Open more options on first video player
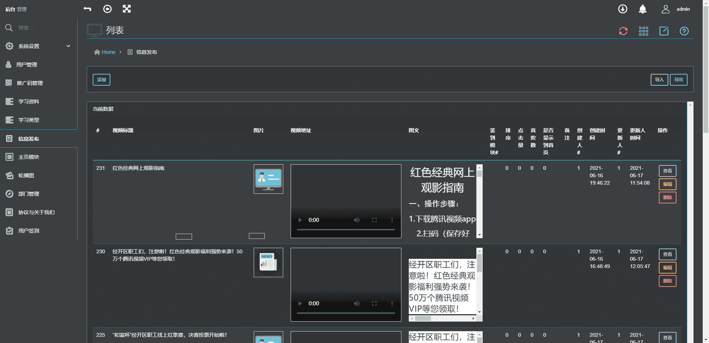 [392, 220]
